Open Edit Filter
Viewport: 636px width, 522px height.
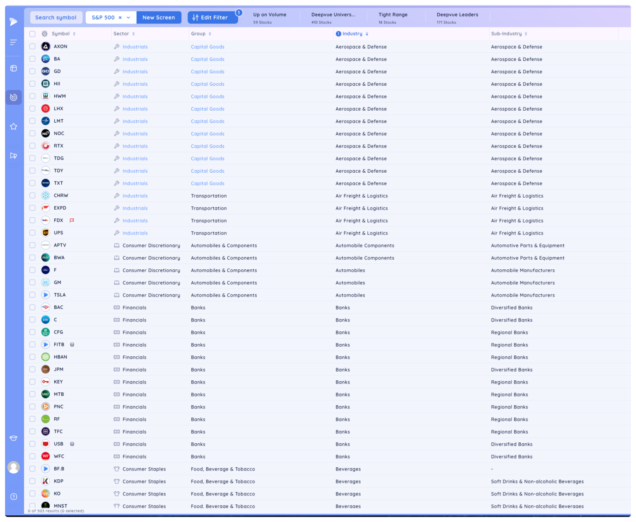pos(213,17)
